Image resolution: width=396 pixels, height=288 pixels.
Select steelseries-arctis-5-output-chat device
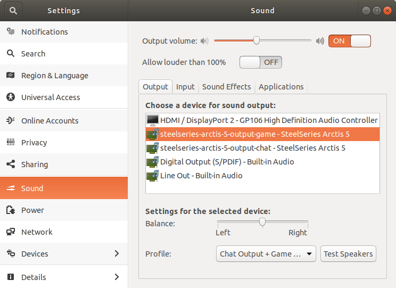(262, 148)
